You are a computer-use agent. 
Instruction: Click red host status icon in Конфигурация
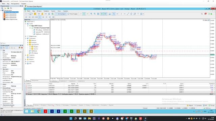pyautogui.click(x=22, y=48)
